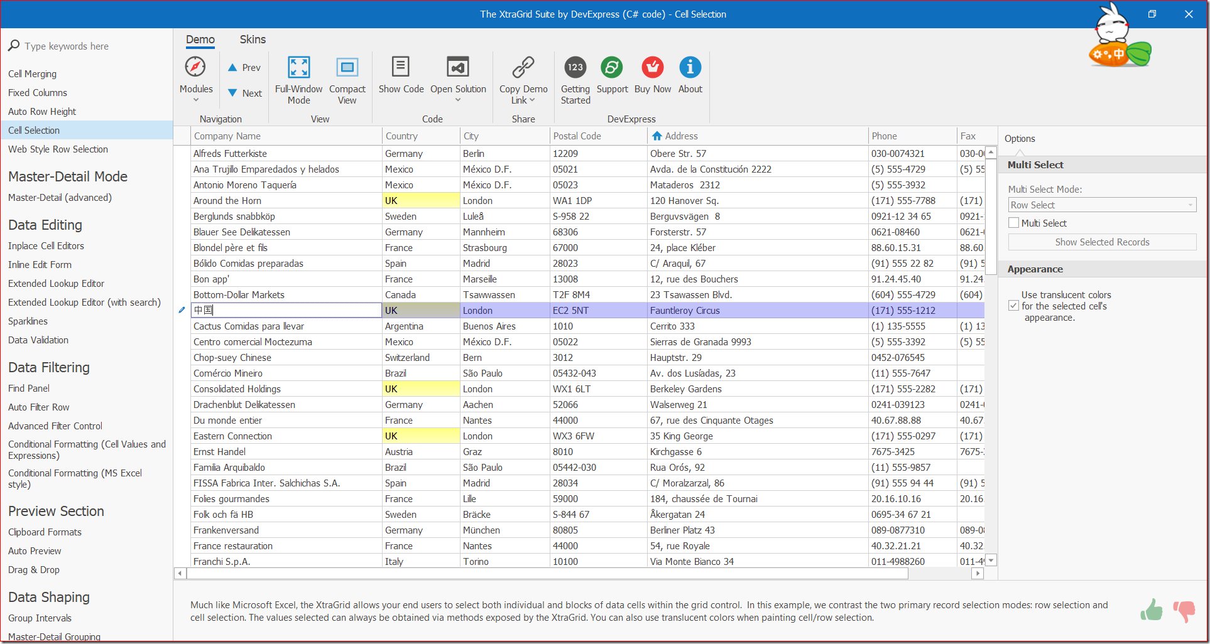Click scroll left arrow of the grid
The height and width of the screenshot is (644, 1210).
[x=180, y=573]
